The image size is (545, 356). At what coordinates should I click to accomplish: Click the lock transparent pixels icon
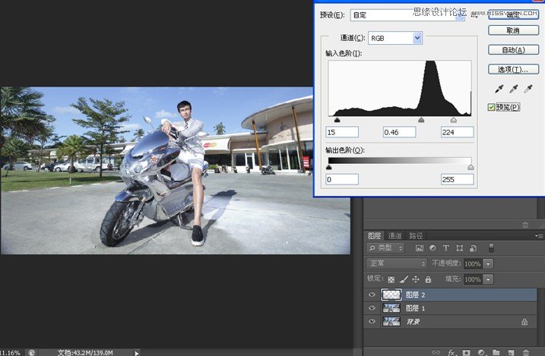pos(391,279)
